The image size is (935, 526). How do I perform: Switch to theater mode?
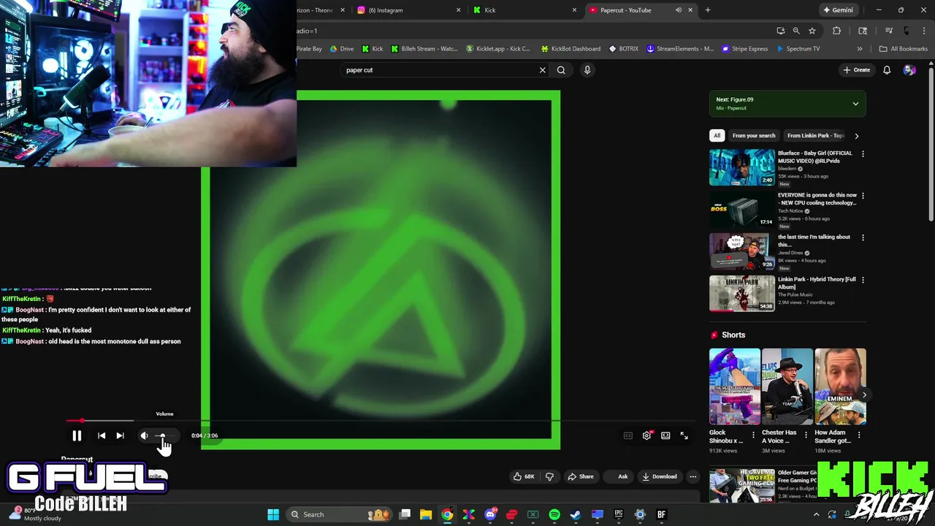pos(665,435)
